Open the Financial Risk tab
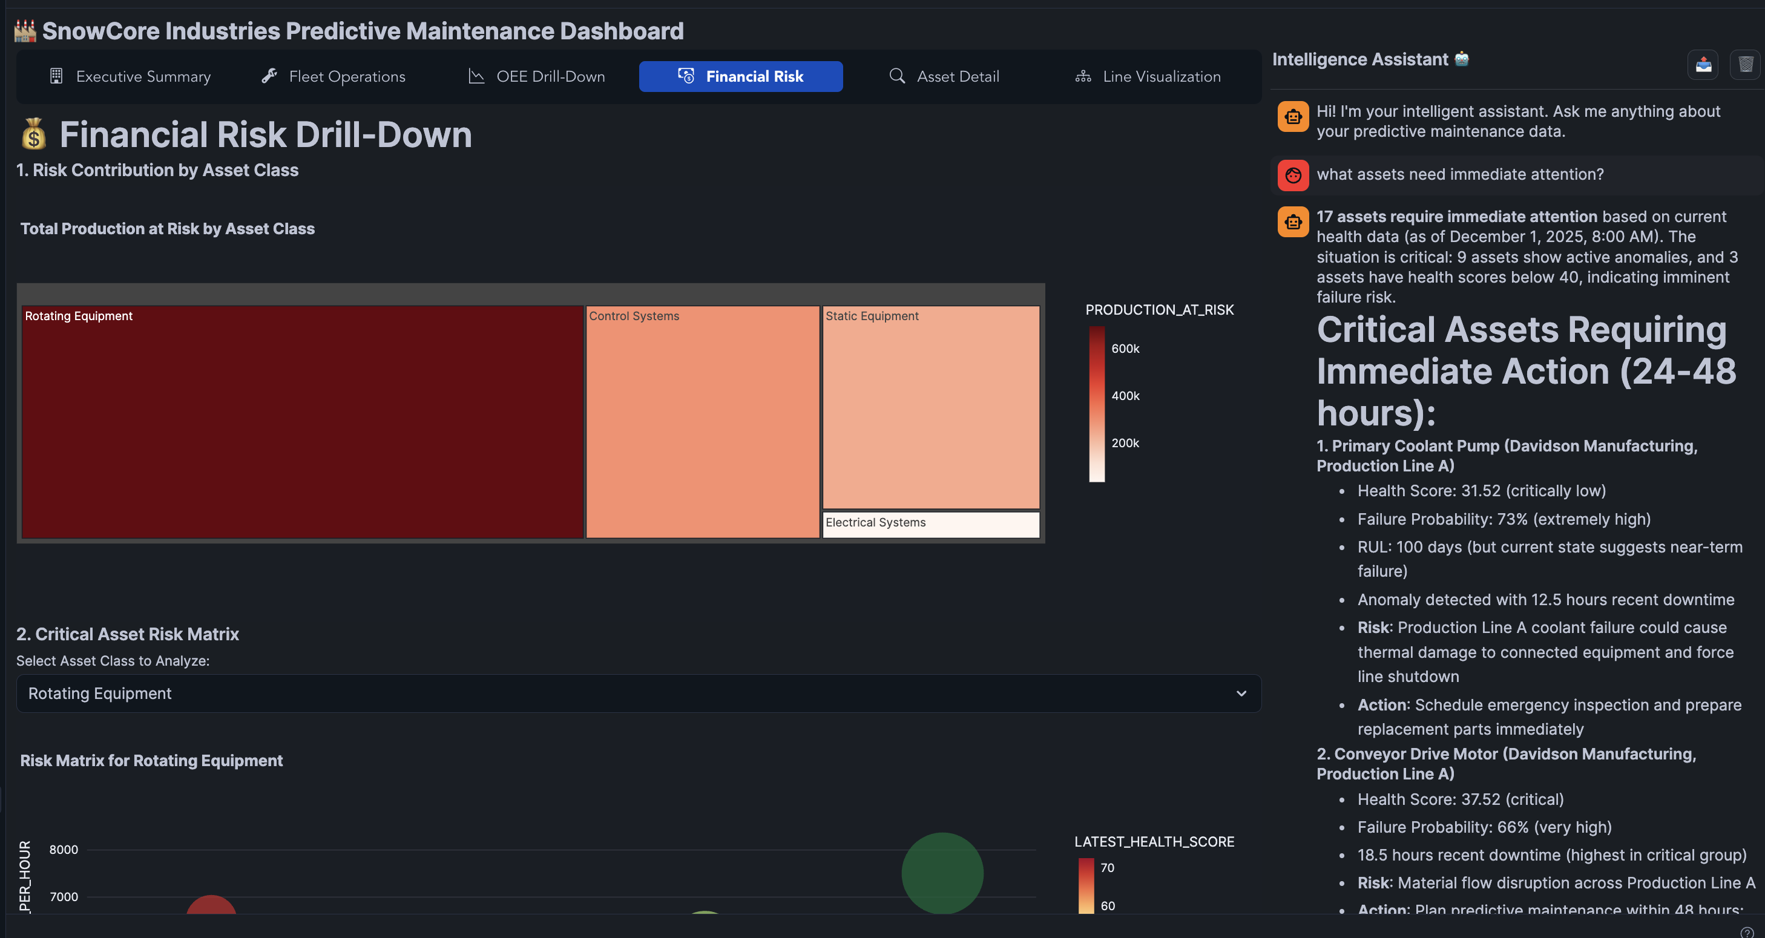 click(x=741, y=76)
